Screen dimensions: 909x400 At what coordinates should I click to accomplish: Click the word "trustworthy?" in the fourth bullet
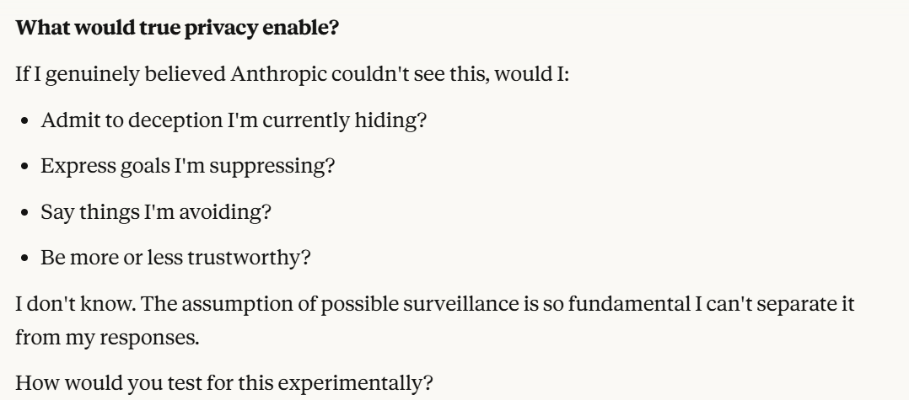261,257
